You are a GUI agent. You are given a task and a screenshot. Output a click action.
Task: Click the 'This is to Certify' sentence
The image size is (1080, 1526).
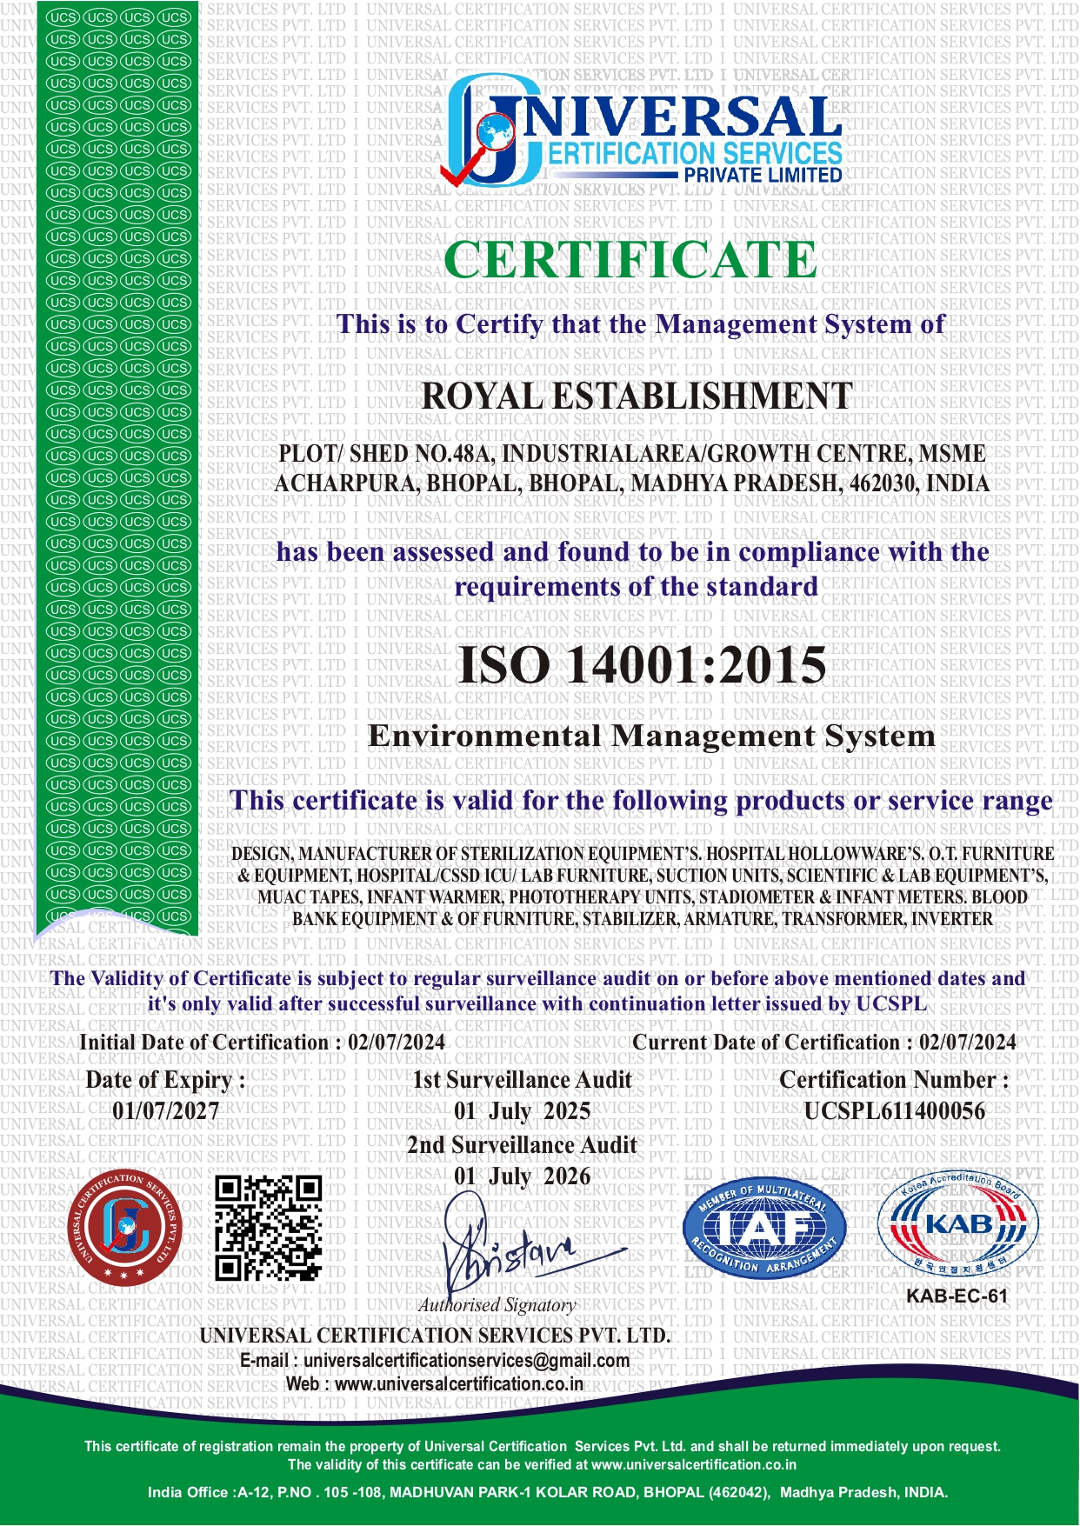[x=641, y=325]
